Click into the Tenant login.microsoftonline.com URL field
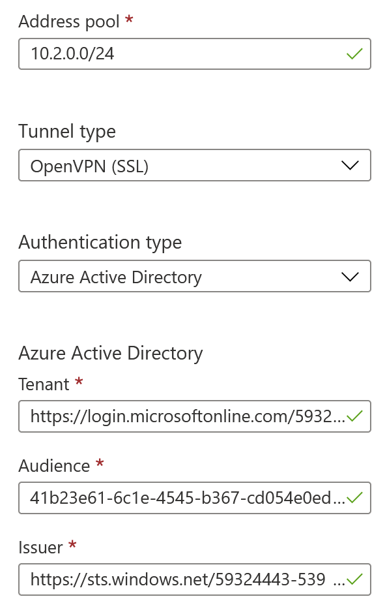The image size is (385, 601). pos(194,416)
